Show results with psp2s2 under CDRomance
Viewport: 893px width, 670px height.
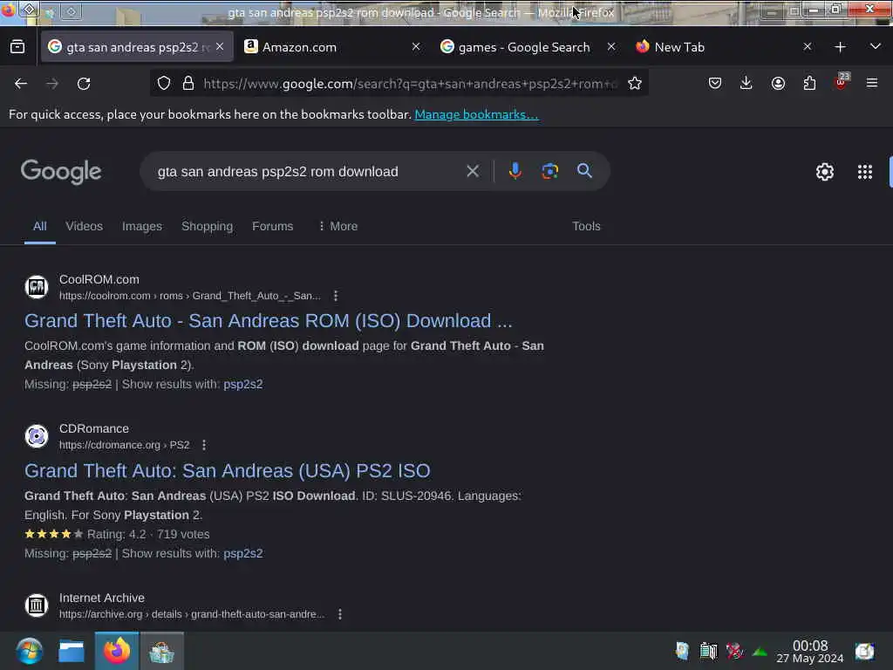(x=242, y=553)
